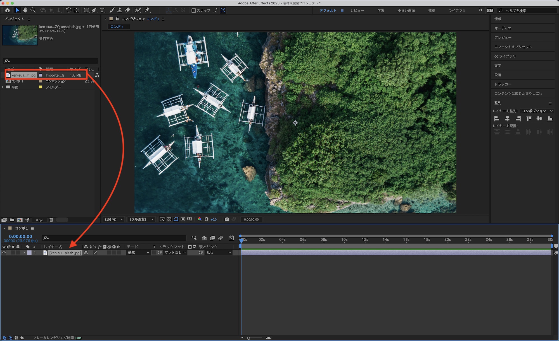
Task: Click layer 1 label color swatch
Action: pos(29,253)
